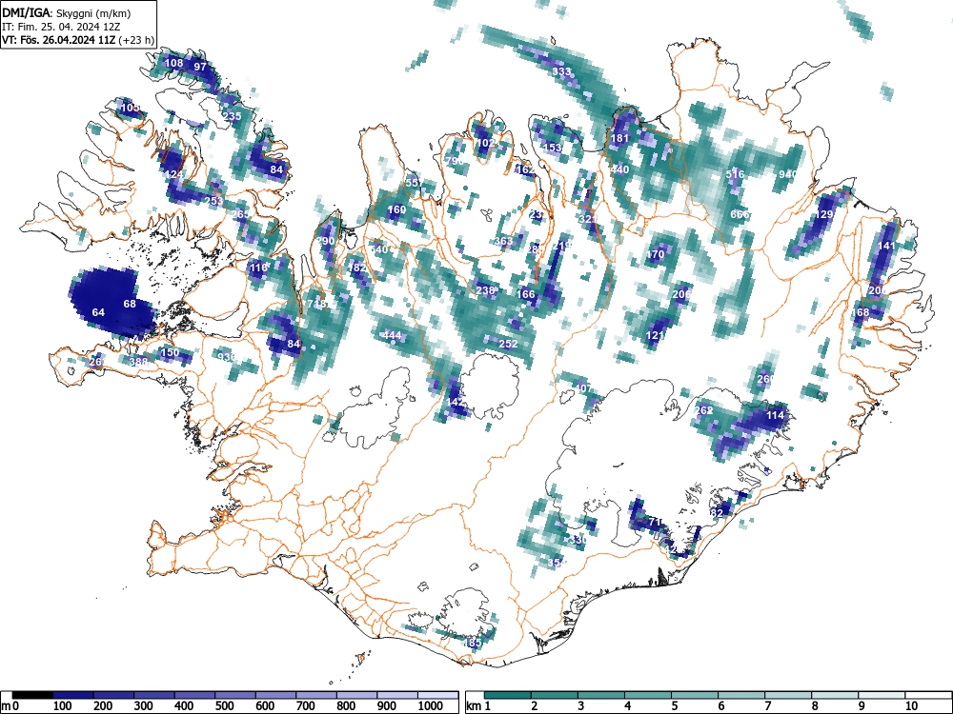Click the m legend swatch between 100 and 200
Viewport: 953px width, 714px height.
tap(73, 695)
